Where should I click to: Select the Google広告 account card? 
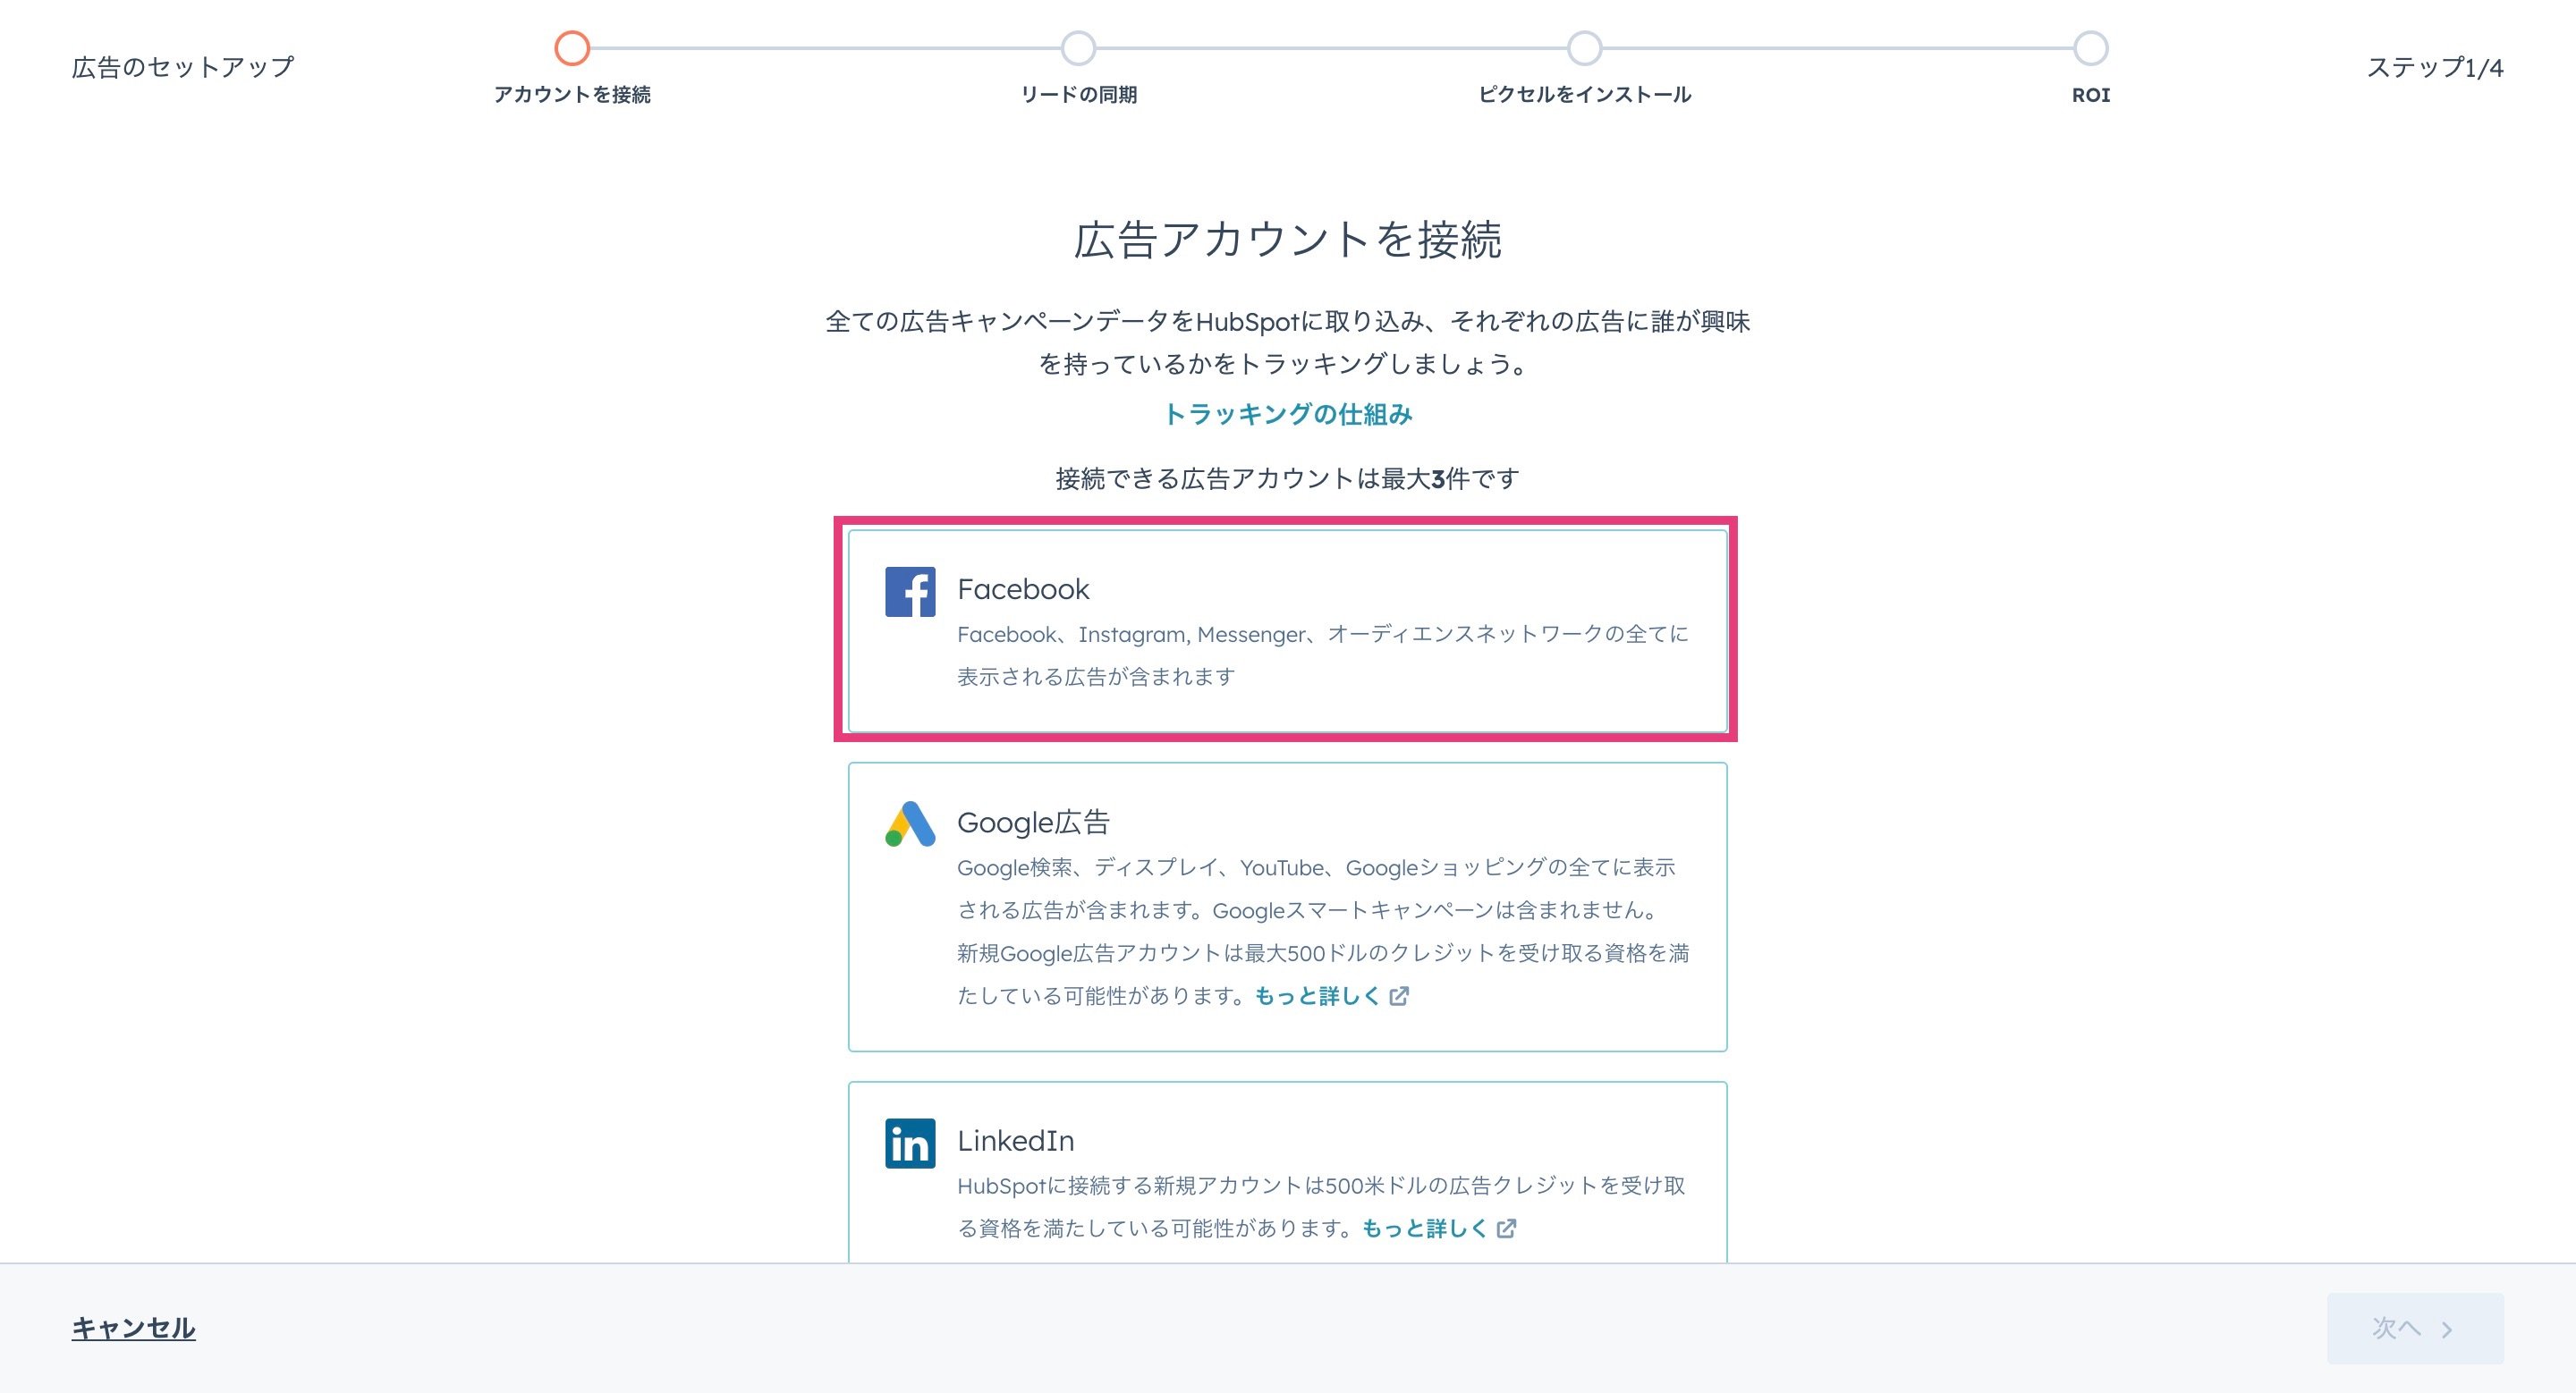[1287, 907]
